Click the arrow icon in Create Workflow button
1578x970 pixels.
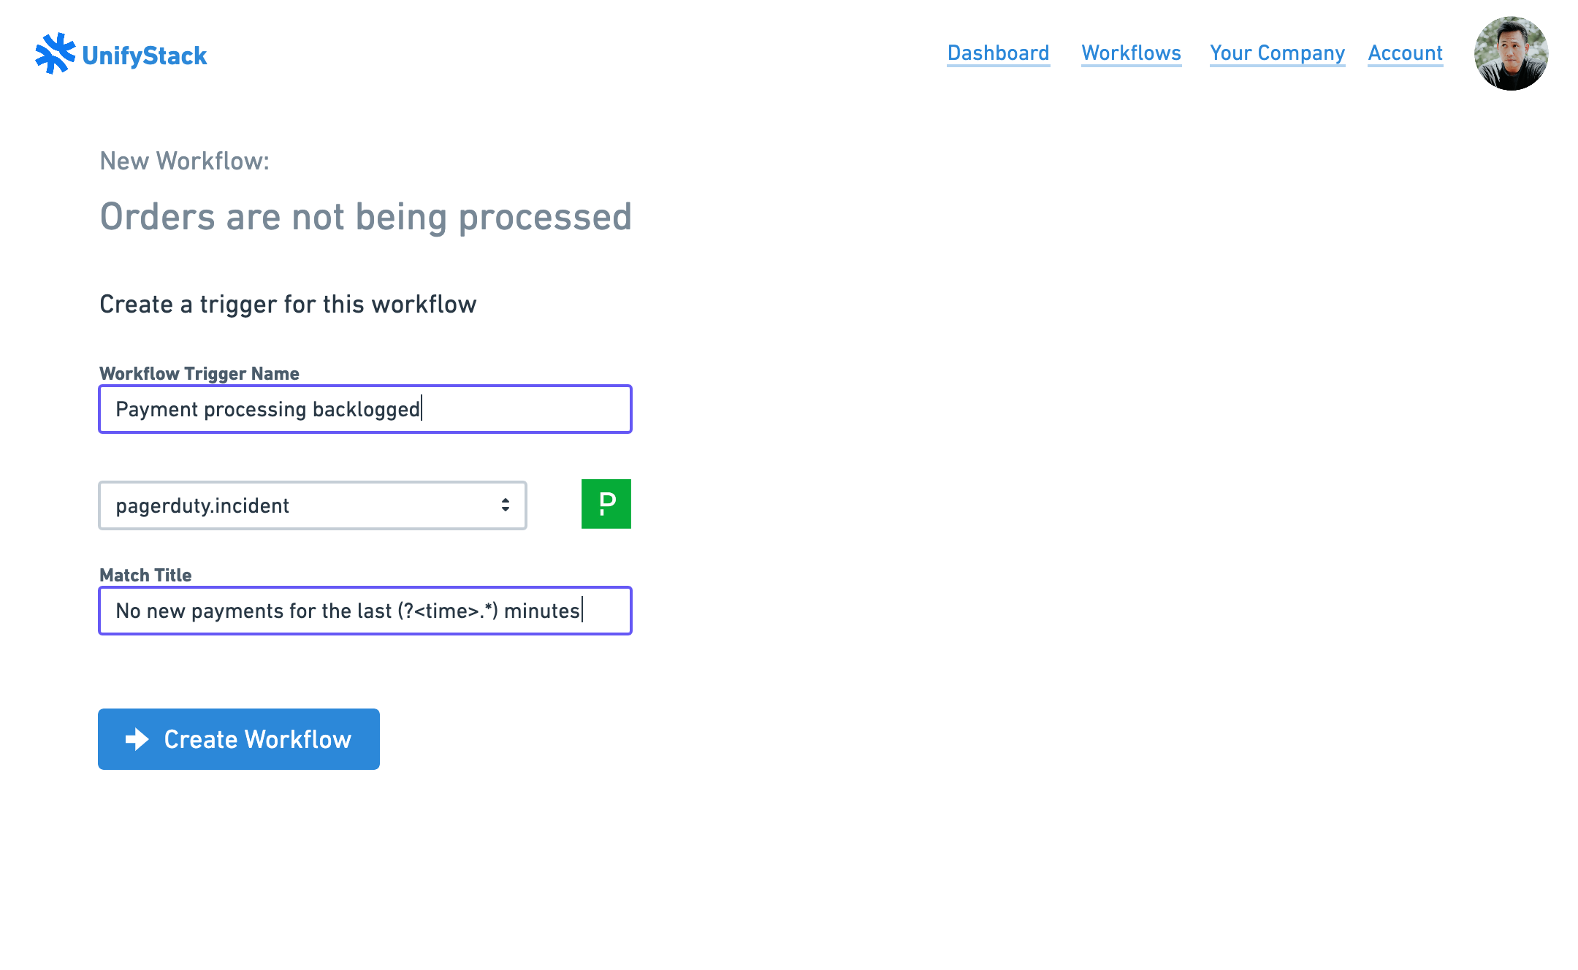tap(137, 739)
